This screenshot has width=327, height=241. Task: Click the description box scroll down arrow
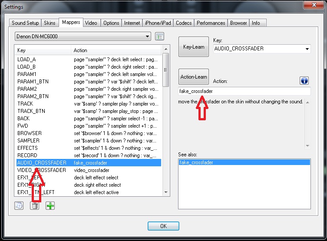[307, 145]
